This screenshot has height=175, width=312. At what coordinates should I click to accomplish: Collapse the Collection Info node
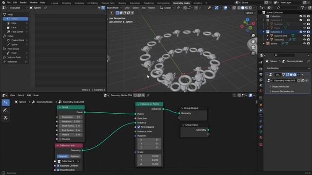(58, 146)
